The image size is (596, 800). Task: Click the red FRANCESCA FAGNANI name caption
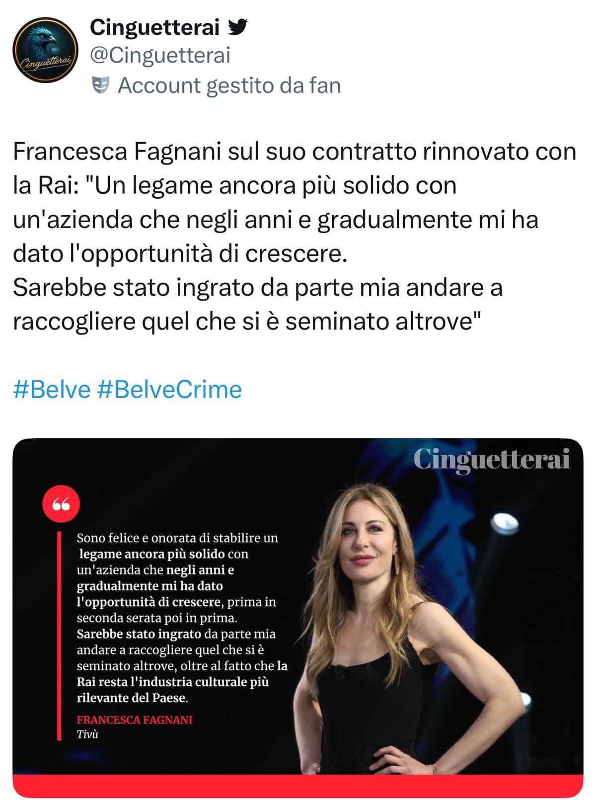coord(135,720)
